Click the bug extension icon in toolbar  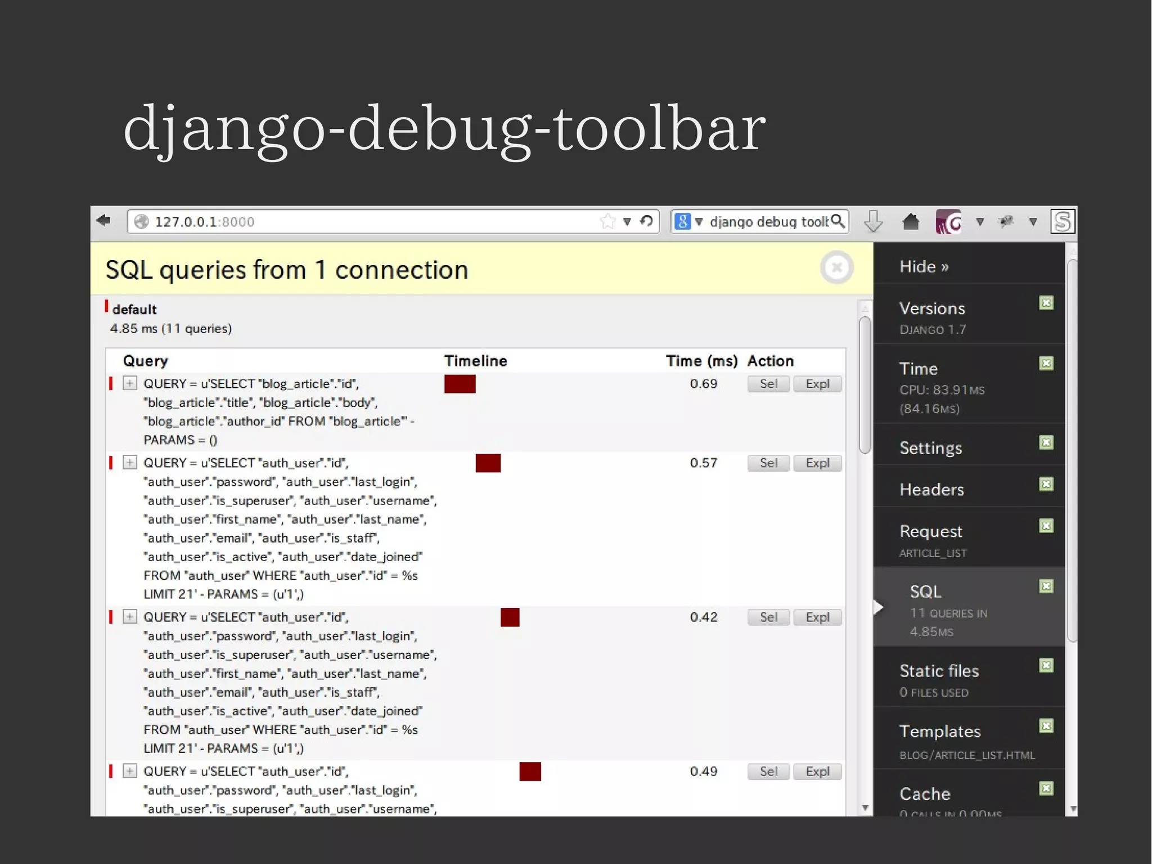[1006, 221]
